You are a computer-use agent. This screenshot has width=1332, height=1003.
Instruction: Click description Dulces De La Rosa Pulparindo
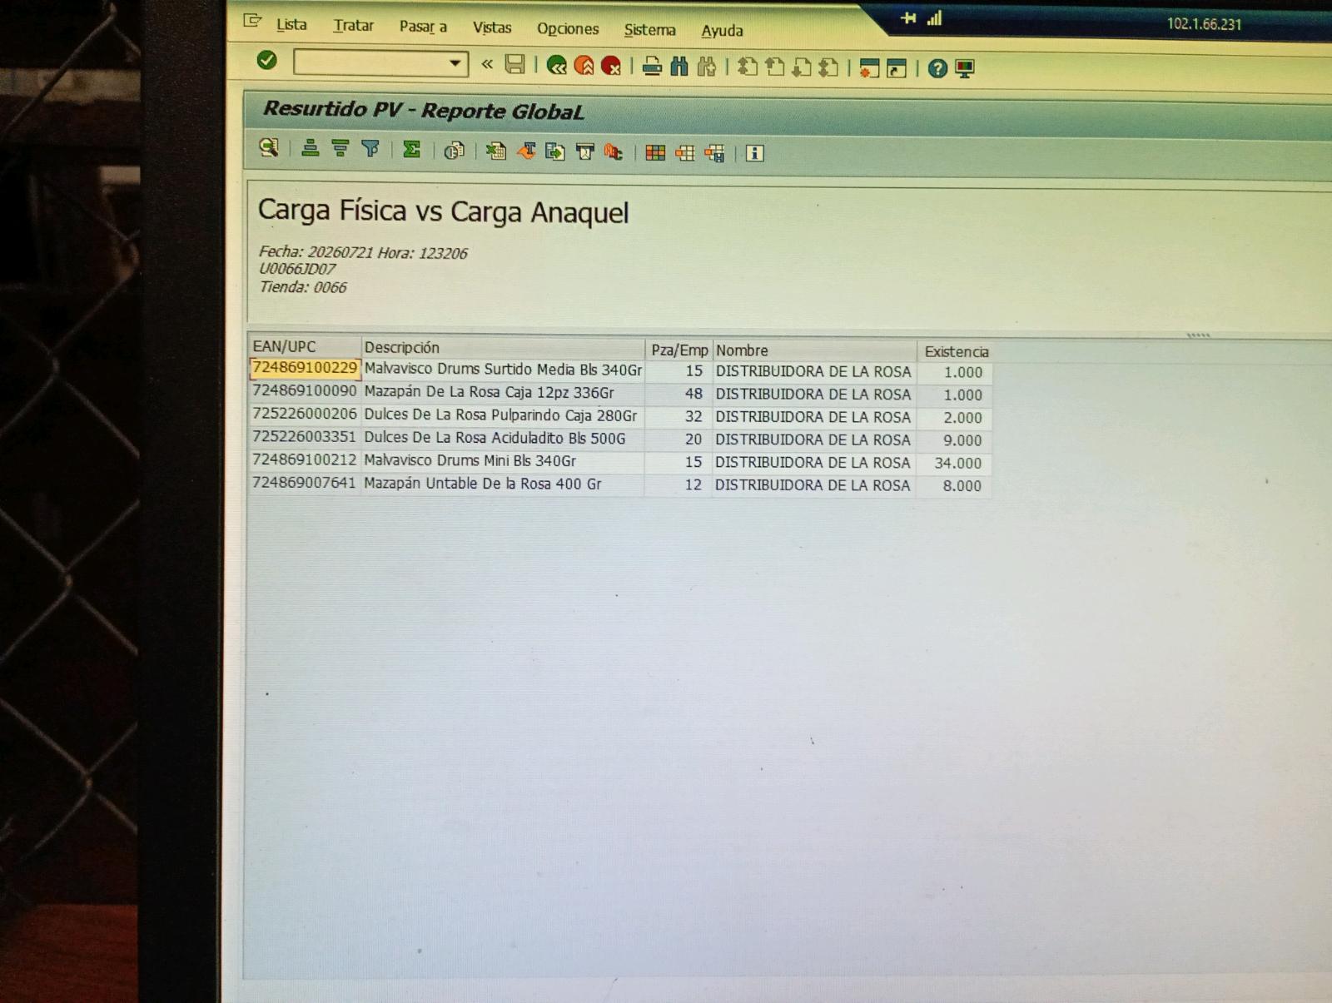(500, 415)
